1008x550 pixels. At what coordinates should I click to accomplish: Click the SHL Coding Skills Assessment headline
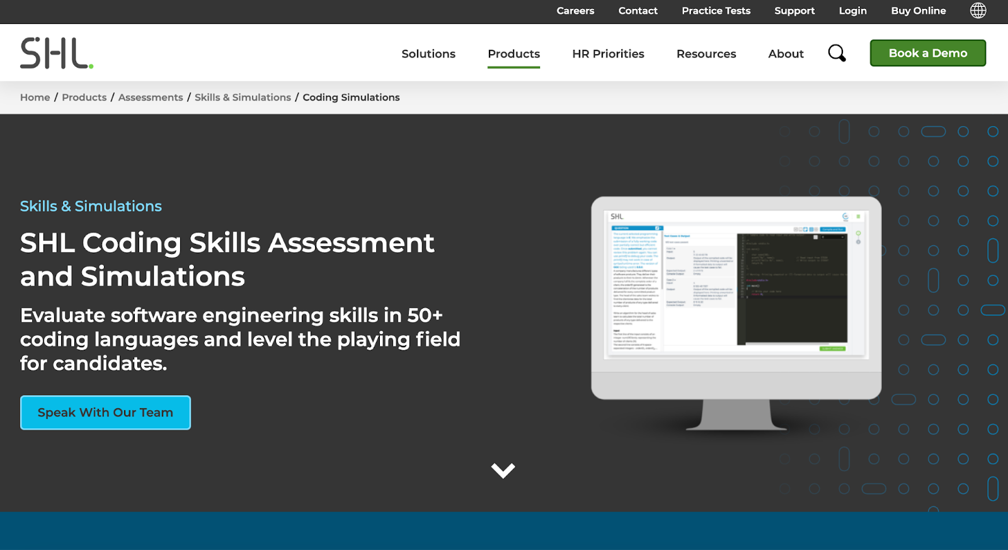tap(227, 260)
